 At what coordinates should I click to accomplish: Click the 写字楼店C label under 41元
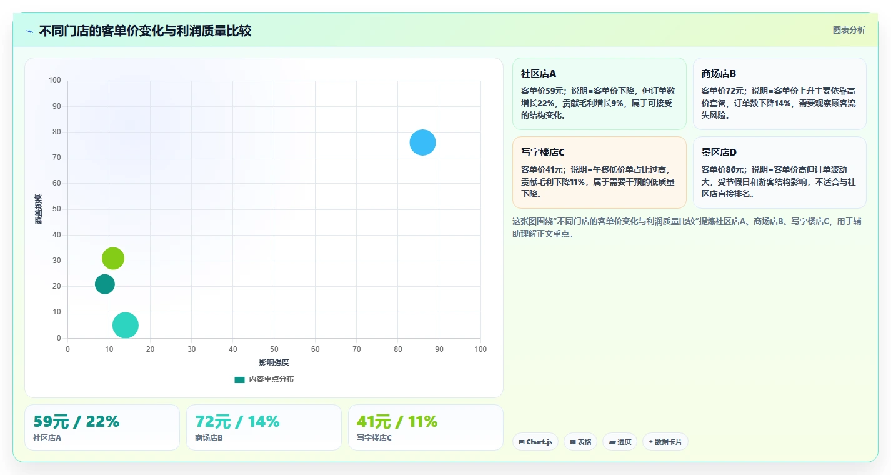tap(374, 438)
